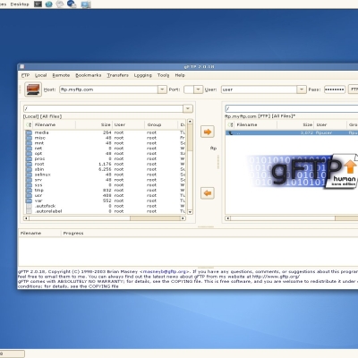Click the net folder icon

point(29,149)
